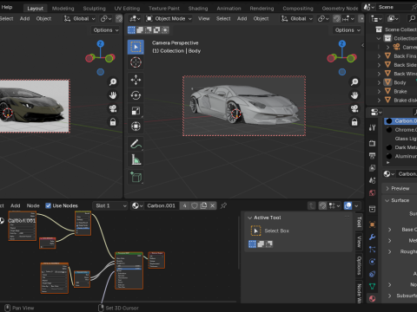Open the Object properties tab
The width and height of the screenshot is (417, 312).
click(x=372, y=224)
